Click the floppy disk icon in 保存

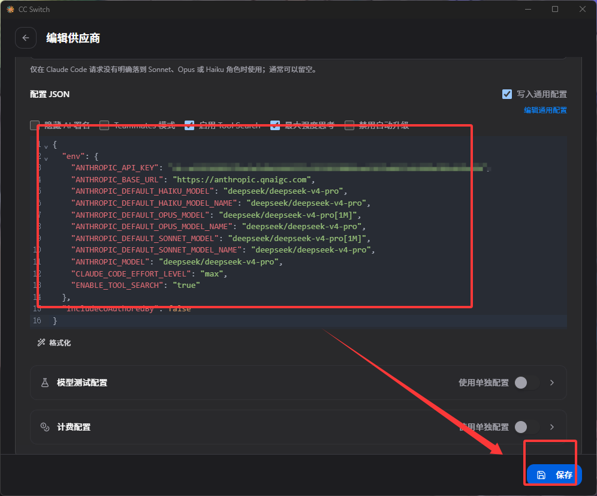coord(541,474)
